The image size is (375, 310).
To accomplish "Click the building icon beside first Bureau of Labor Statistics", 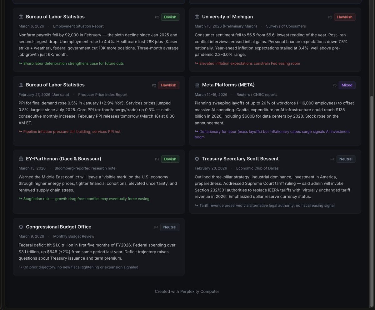I will (21, 17).
